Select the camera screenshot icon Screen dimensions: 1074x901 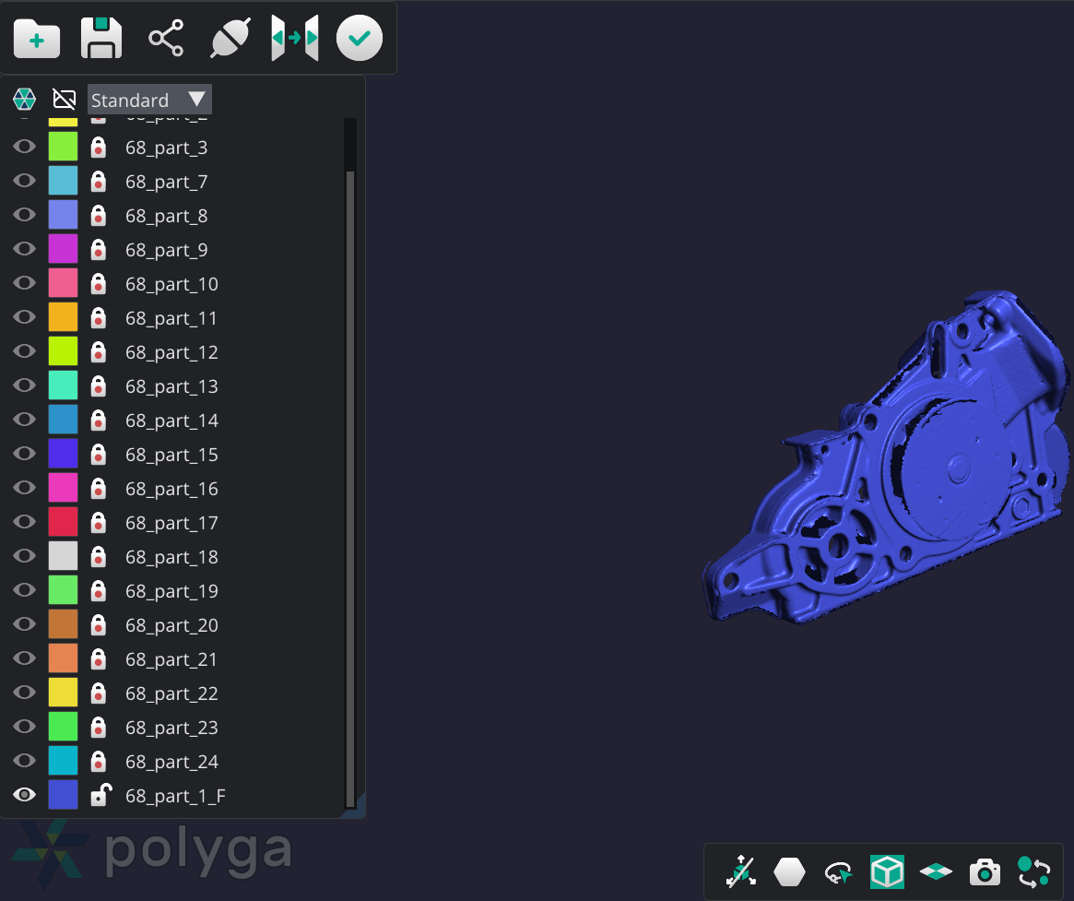click(985, 871)
